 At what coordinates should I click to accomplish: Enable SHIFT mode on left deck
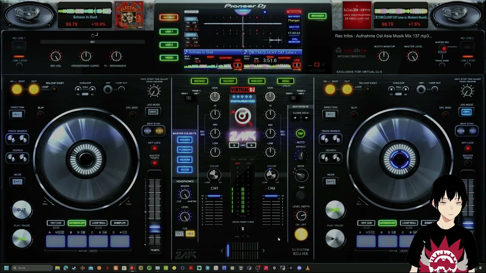(17, 182)
